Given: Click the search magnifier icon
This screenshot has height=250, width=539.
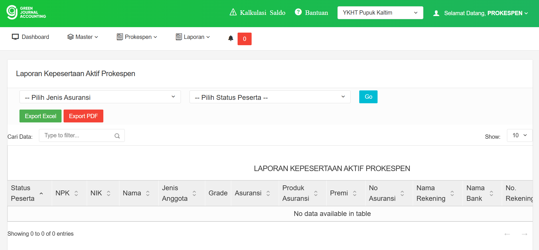Looking at the screenshot, I should pyautogui.click(x=117, y=136).
